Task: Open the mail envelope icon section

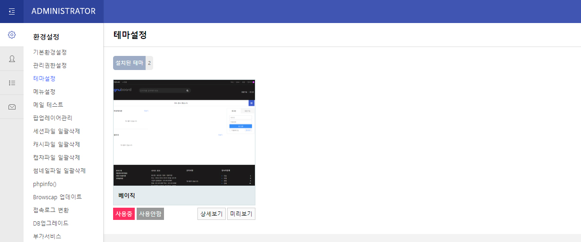Action: [x=12, y=107]
